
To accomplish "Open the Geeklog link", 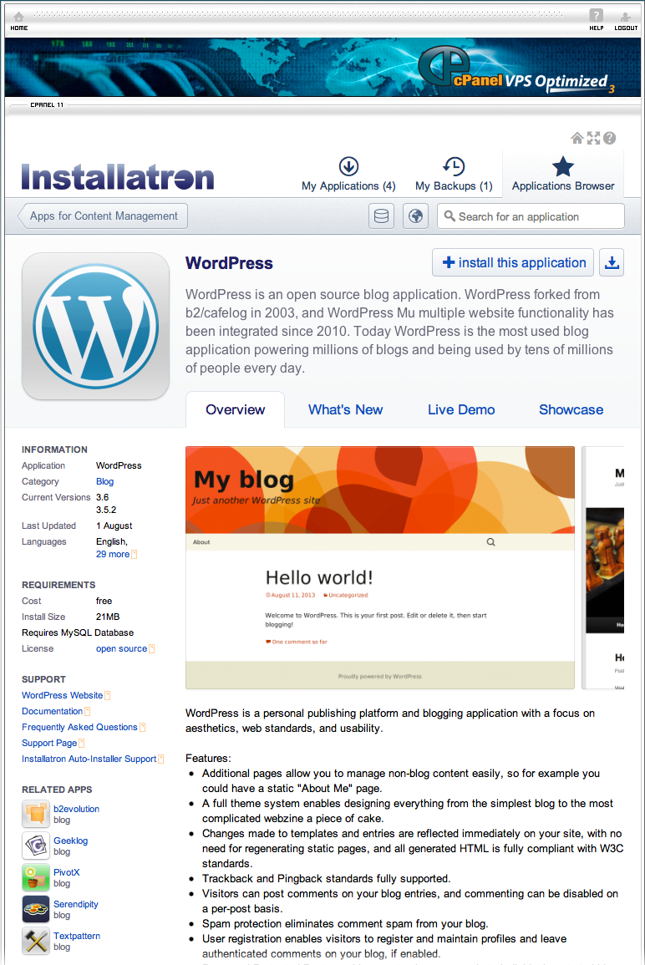I will pos(71,841).
